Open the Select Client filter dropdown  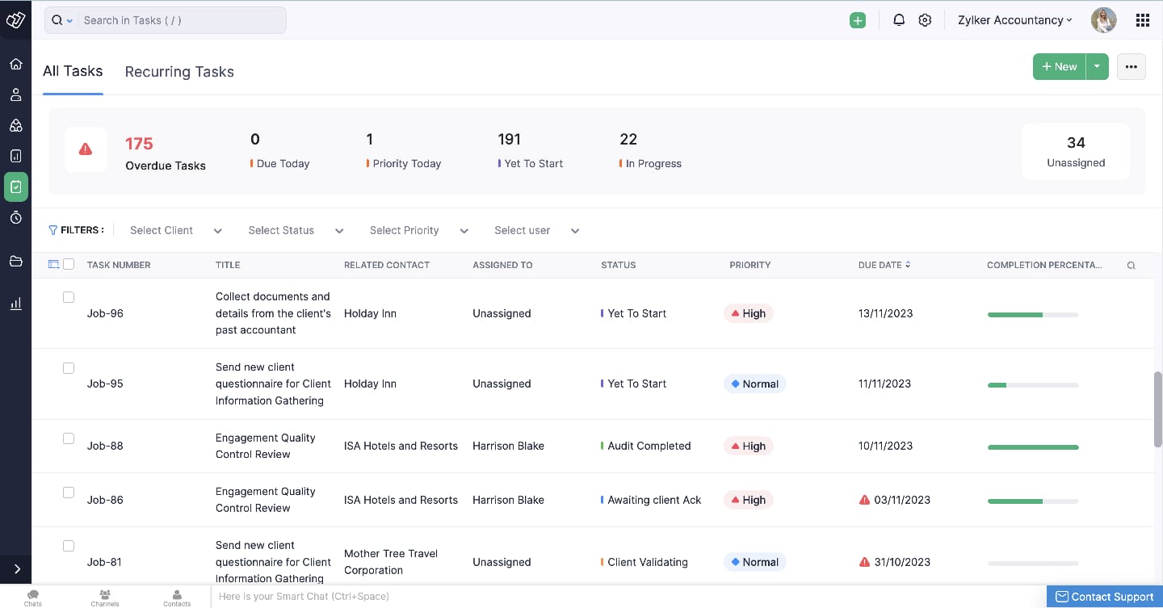[x=174, y=230]
